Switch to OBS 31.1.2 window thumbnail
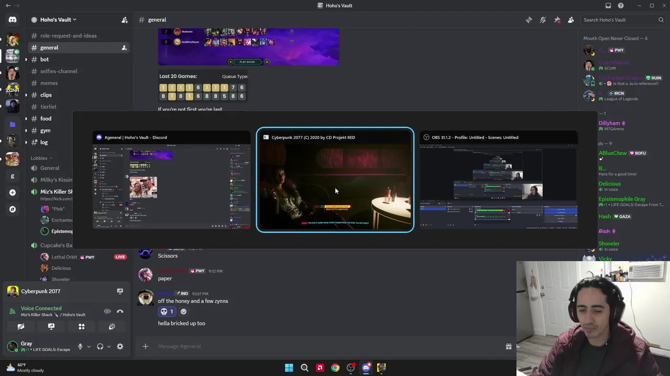The image size is (670, 376). [498, 180]
